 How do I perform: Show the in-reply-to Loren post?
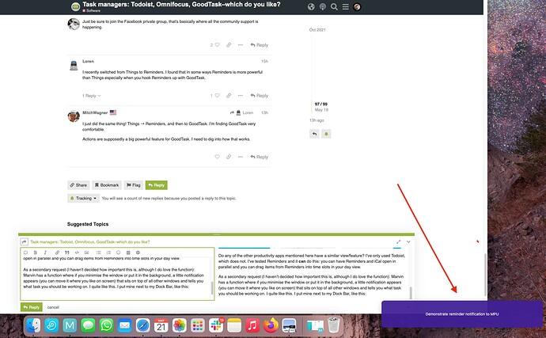(241, 112)
